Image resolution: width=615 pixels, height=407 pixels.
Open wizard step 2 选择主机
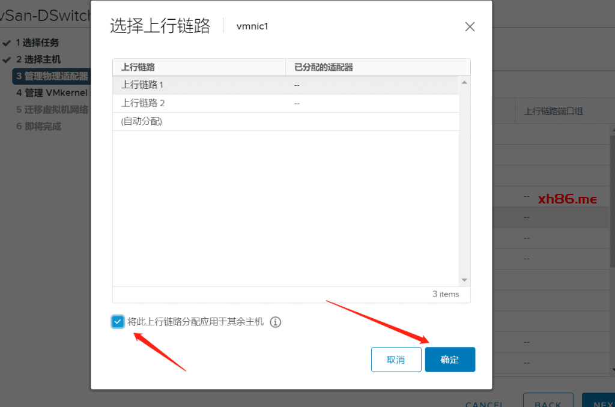pyautogui.click(x=38, y=59)
